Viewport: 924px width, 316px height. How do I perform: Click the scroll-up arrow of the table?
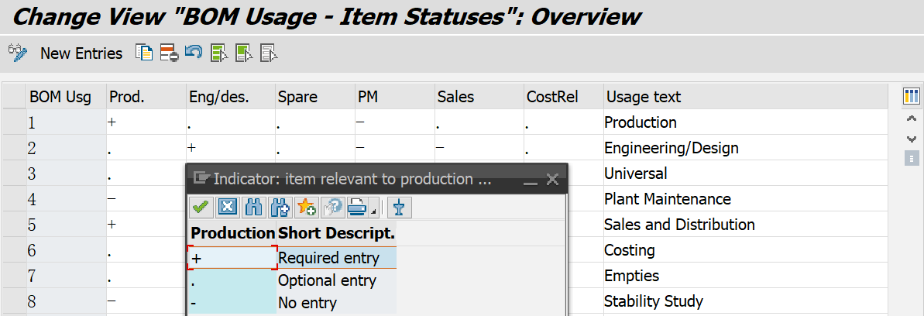tap(911, 118)
